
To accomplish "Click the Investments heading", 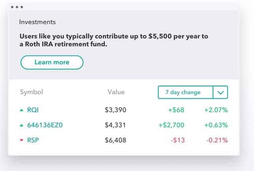I will tap(37, 22).
